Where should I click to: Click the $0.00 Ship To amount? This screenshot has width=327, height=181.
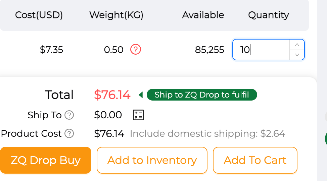[x=108, y=115]
